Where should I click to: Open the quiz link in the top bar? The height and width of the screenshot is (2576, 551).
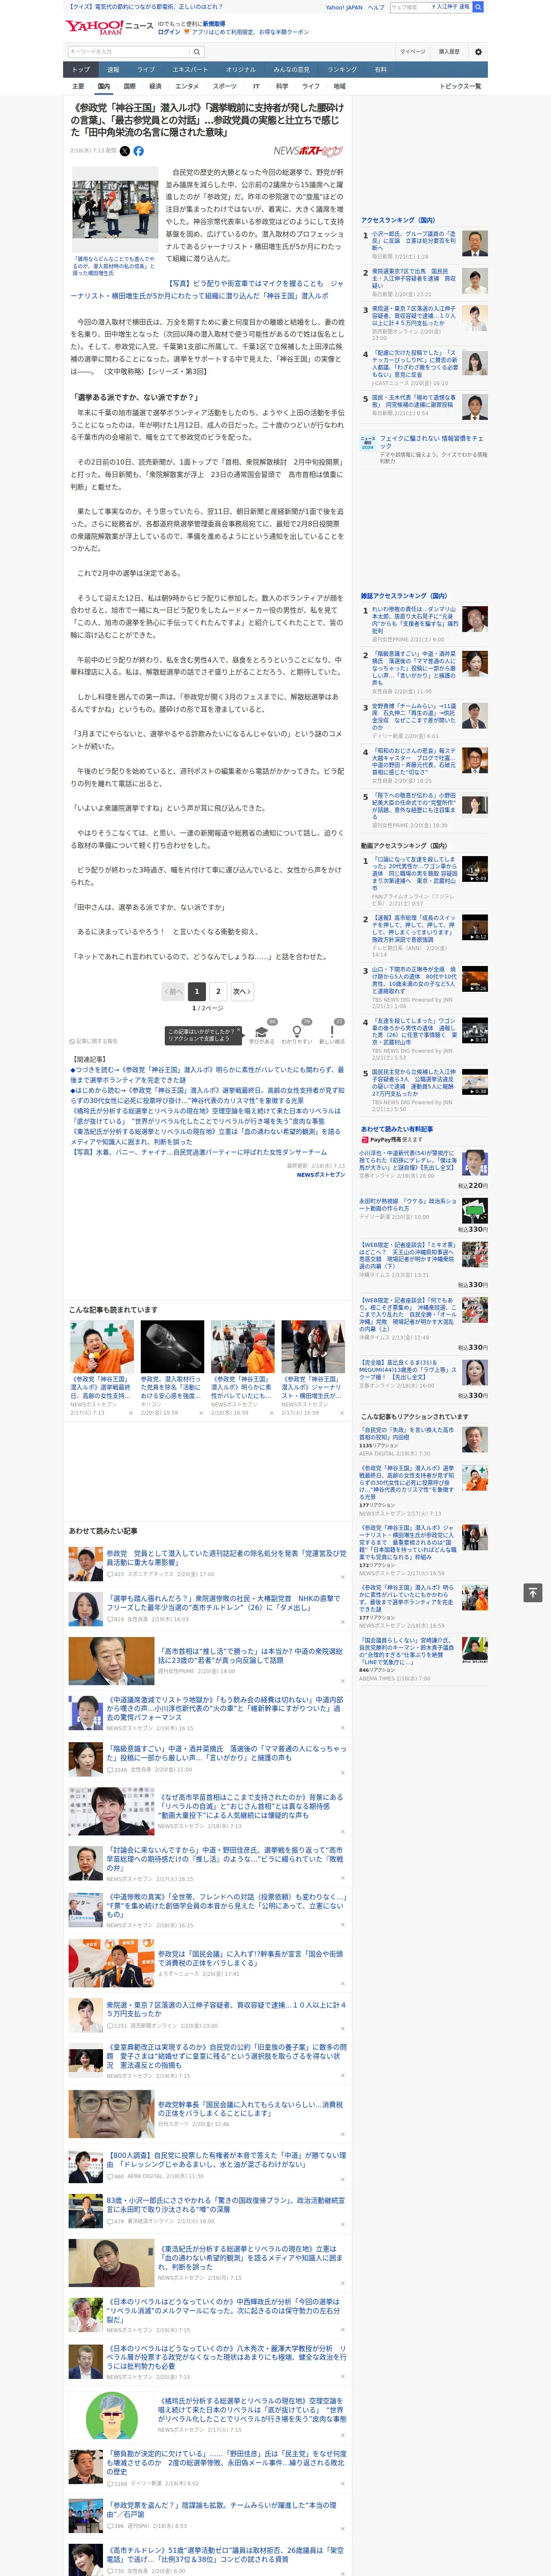(146, 7)
